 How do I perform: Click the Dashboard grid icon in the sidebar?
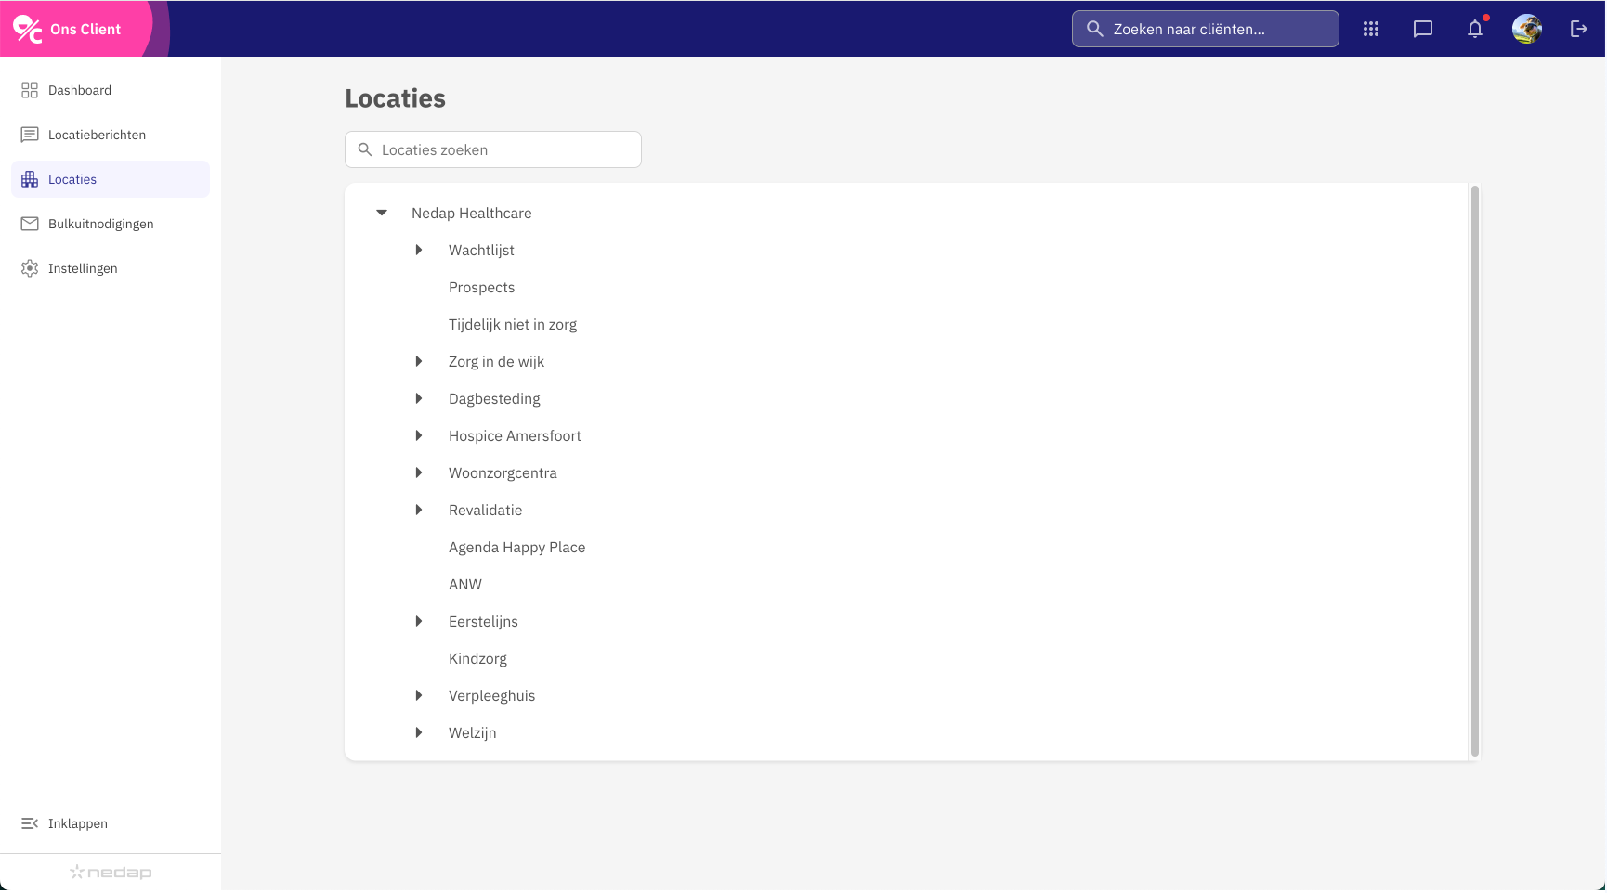click(30, 90)
